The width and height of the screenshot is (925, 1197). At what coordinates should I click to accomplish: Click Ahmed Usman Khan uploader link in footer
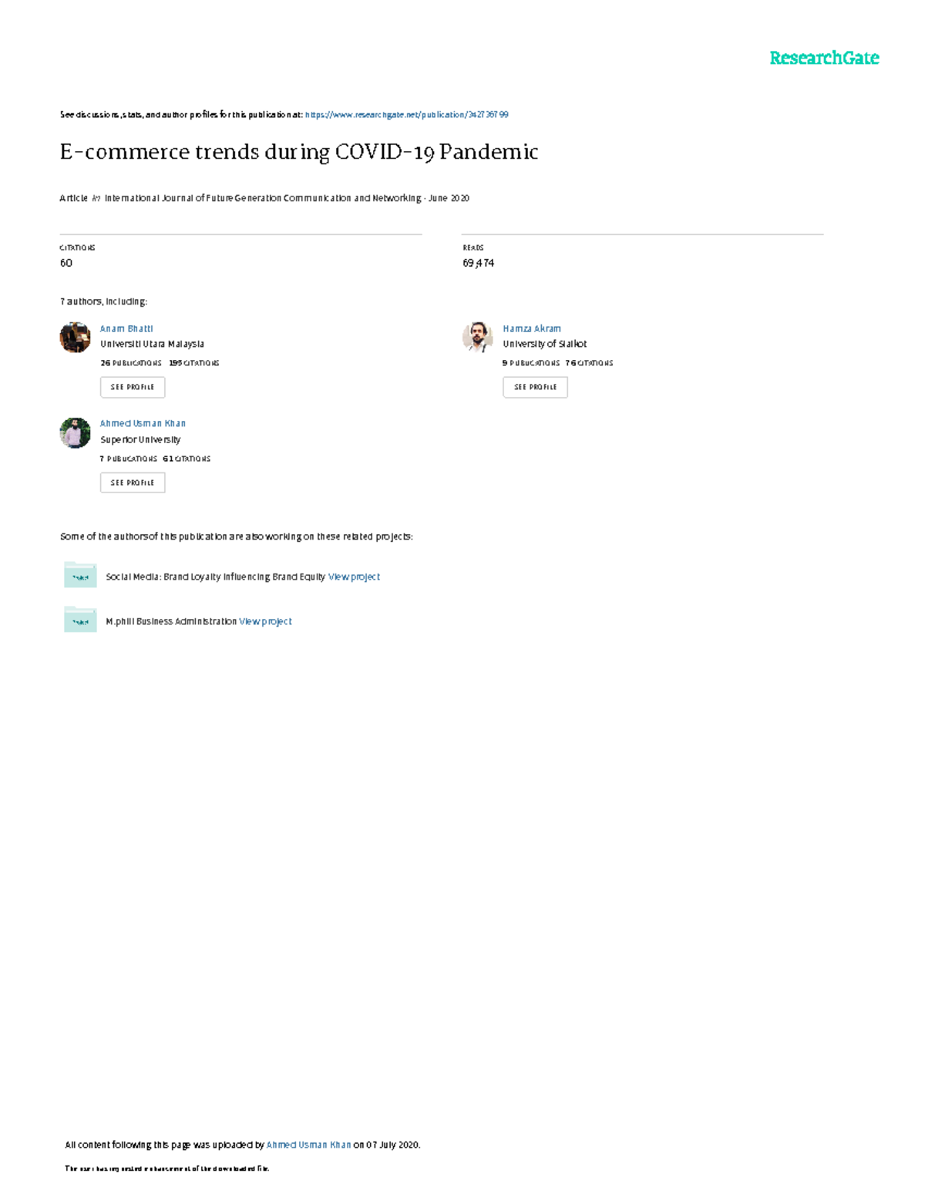(308, 1145)
